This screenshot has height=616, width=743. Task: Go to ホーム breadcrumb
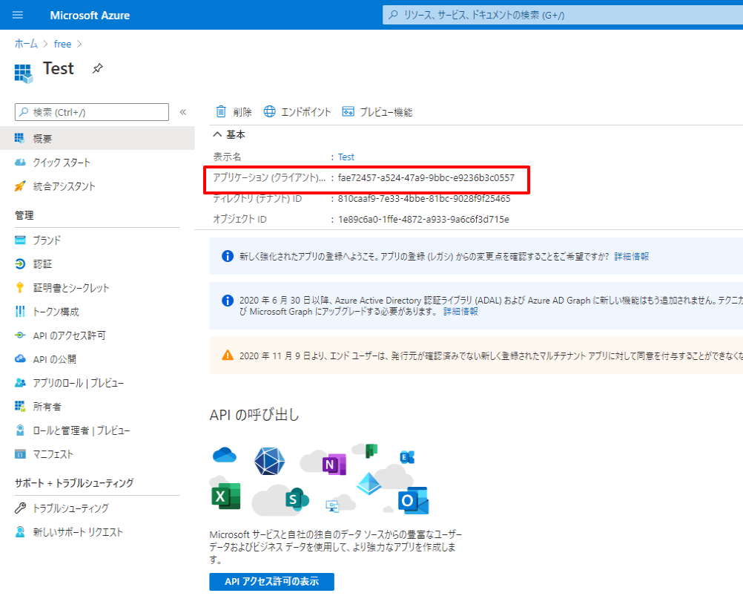pos(26,44)
